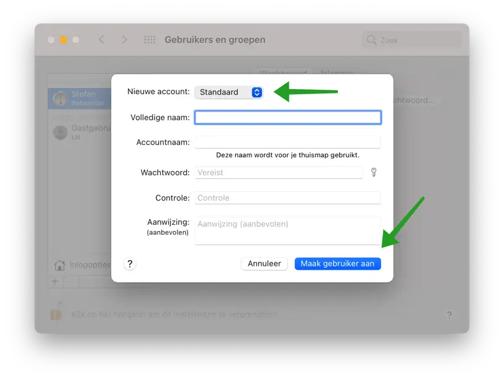Go back with the toolbar left chevron

point(102,40)
